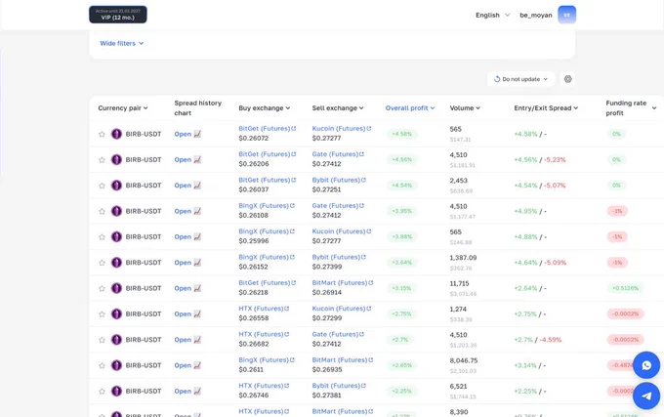Open the Telegram floating button

646,396
